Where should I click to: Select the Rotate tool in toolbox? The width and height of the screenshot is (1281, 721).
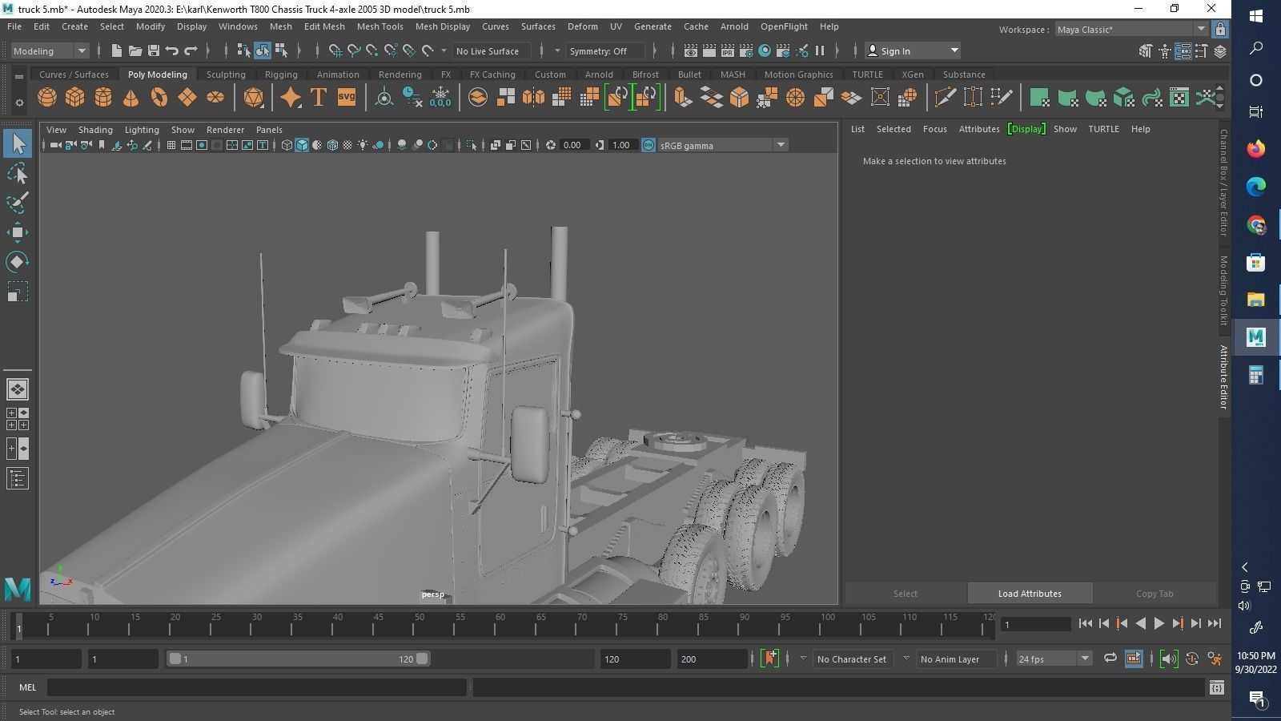18,262
